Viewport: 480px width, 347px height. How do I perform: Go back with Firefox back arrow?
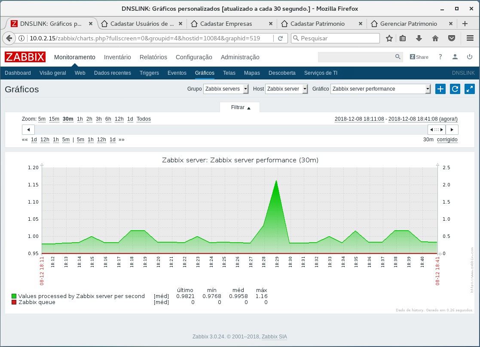click(9, 38)
